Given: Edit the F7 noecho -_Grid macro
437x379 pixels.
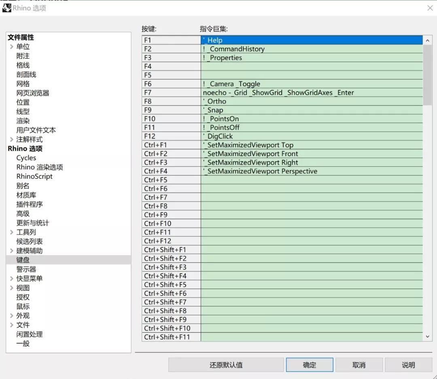Looking at the screenshot, I should [312, 93].
